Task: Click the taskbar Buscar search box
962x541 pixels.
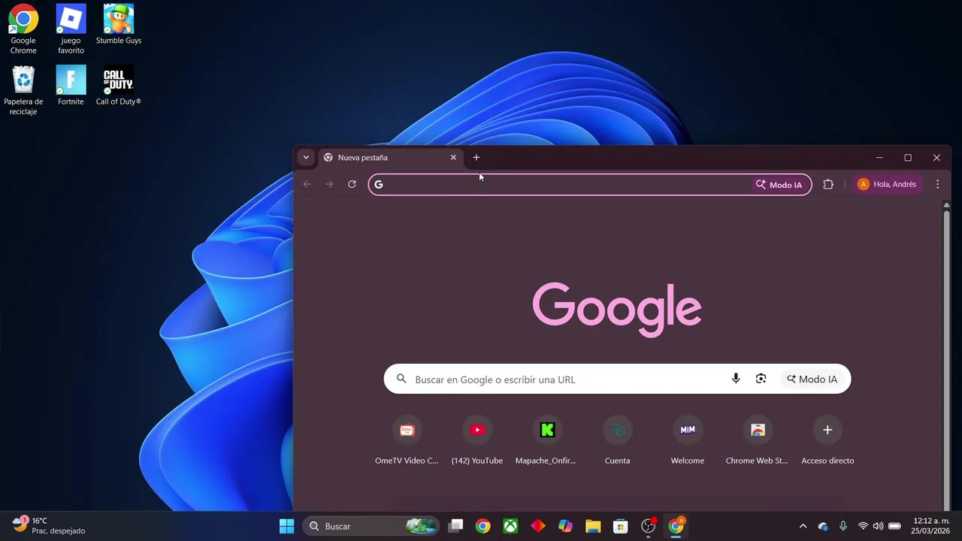Action: tap(371, 526)
